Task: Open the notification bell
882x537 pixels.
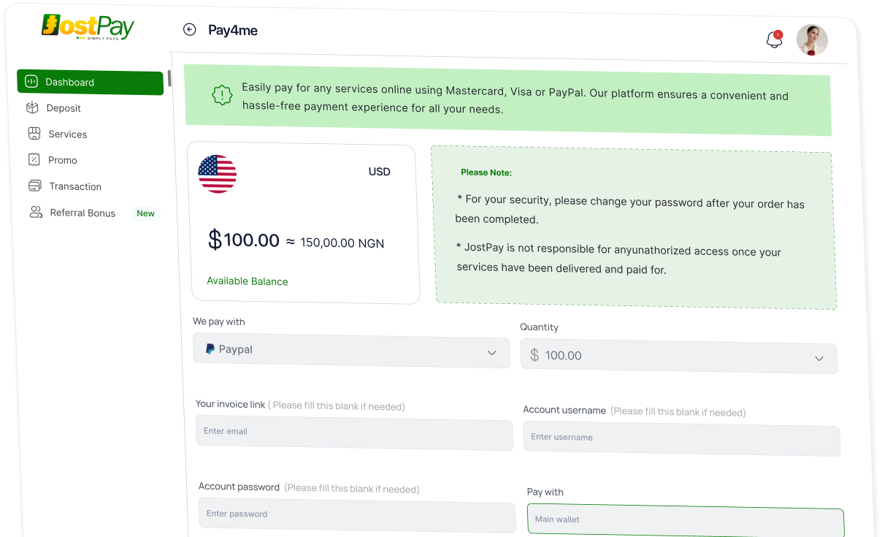Action: pos(774,39)
